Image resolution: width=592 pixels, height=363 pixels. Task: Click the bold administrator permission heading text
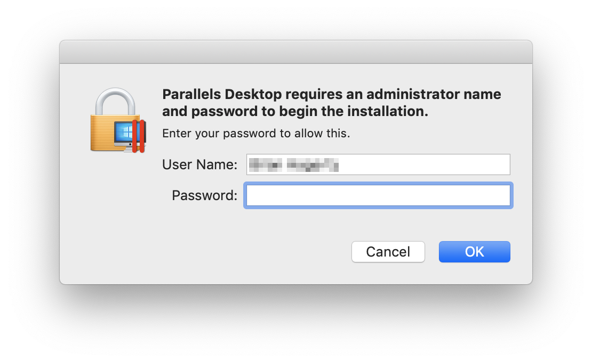331,102
